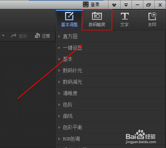Click the 还原 restore icon
Viewport: 166px width, 148px height.
coord(37,36)
